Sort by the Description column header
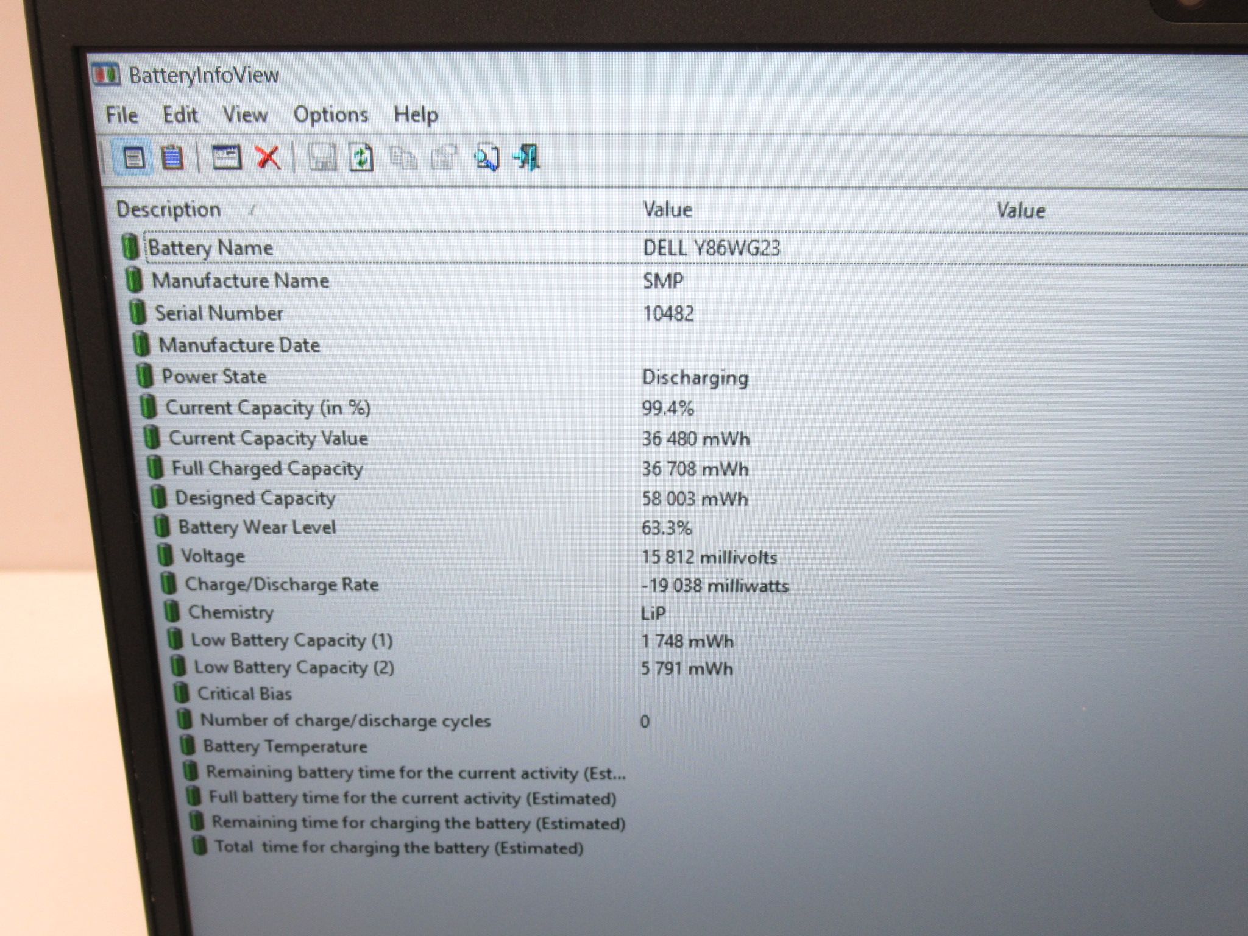Image resolution: width=1248 pixels, height=936 pixels. tap(367, 209)
